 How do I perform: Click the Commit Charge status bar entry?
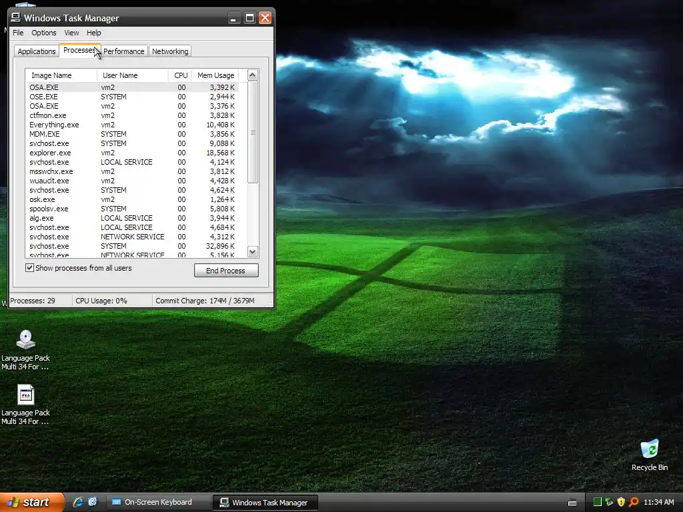pos(205,301)
